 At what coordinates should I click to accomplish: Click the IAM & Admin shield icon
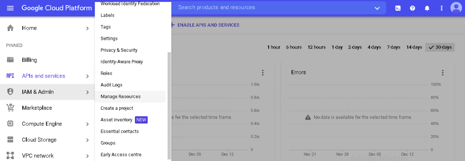tap(10, 92)
